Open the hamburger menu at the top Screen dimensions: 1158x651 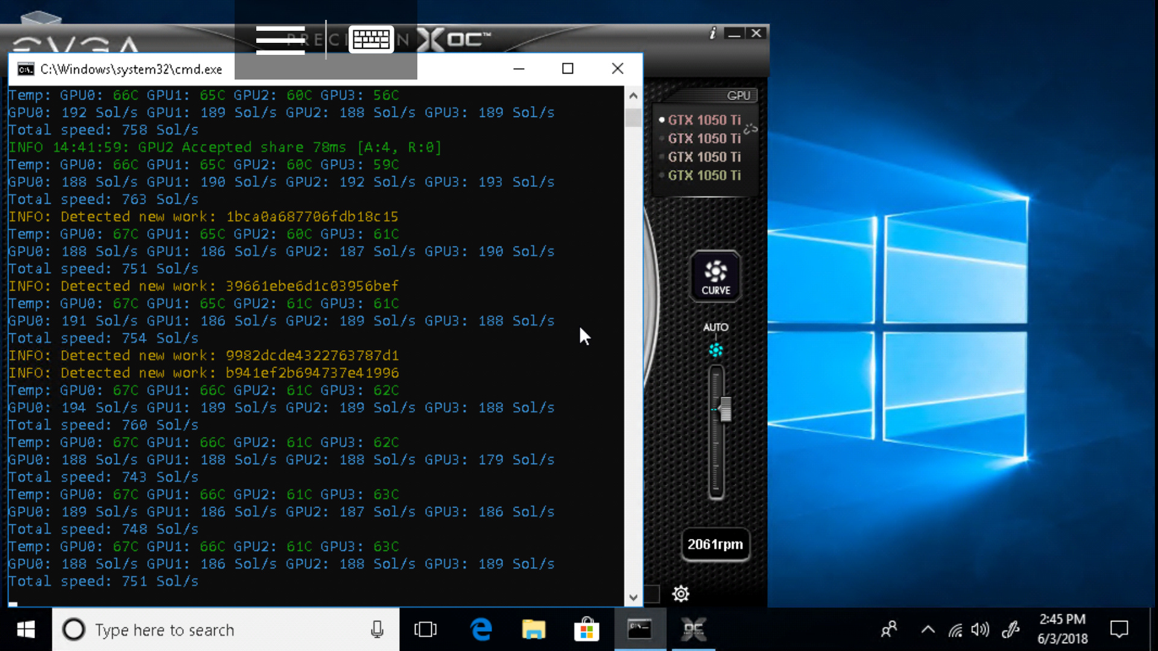tap(280, 40)
